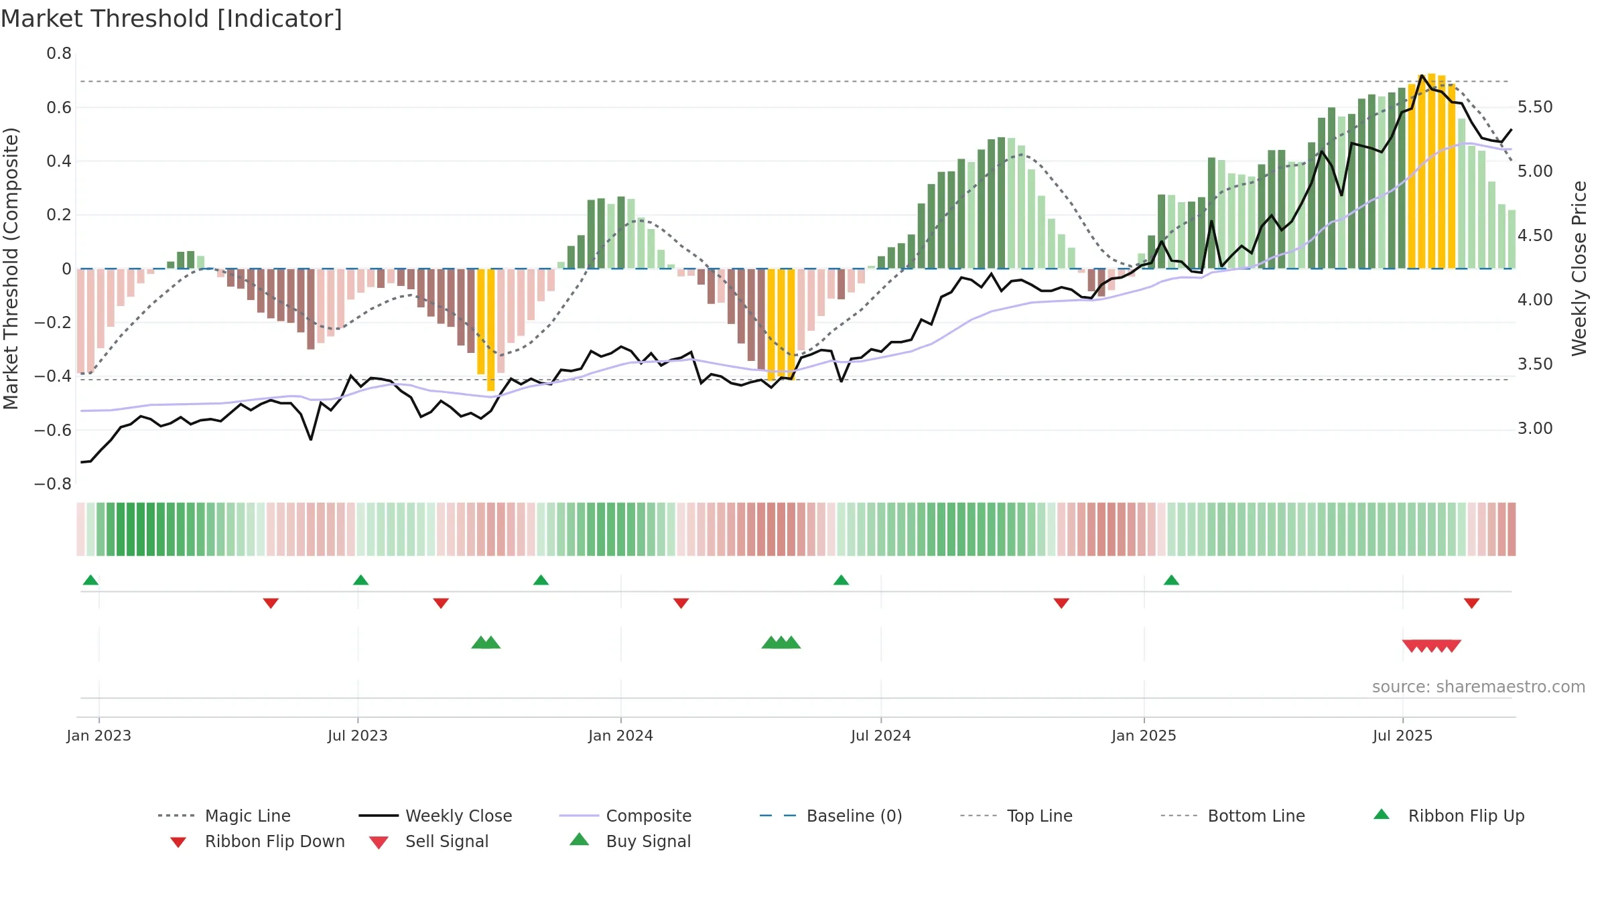1608x904 pixels.
Task: Toggle the Baseline (0) legend entry
Action: click(831, 816)
